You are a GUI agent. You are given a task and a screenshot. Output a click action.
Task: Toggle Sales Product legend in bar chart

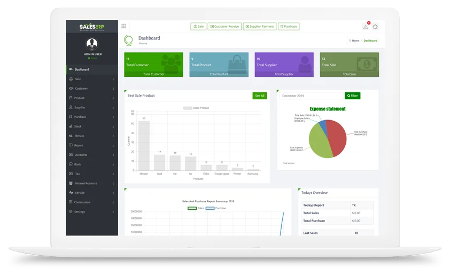click(188, 108)
